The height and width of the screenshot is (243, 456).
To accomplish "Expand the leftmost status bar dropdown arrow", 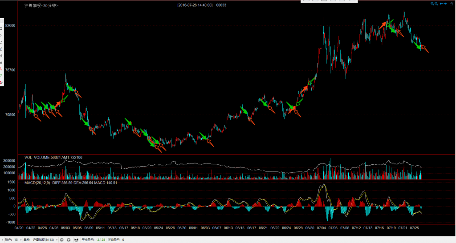I will point(2,239).
